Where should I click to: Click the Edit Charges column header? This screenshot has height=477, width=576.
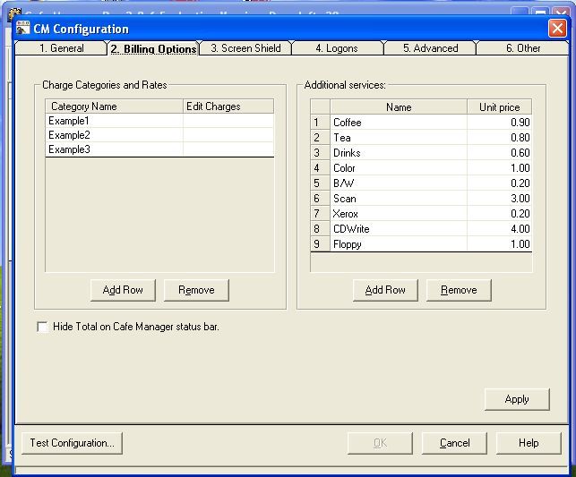[228, 106]
